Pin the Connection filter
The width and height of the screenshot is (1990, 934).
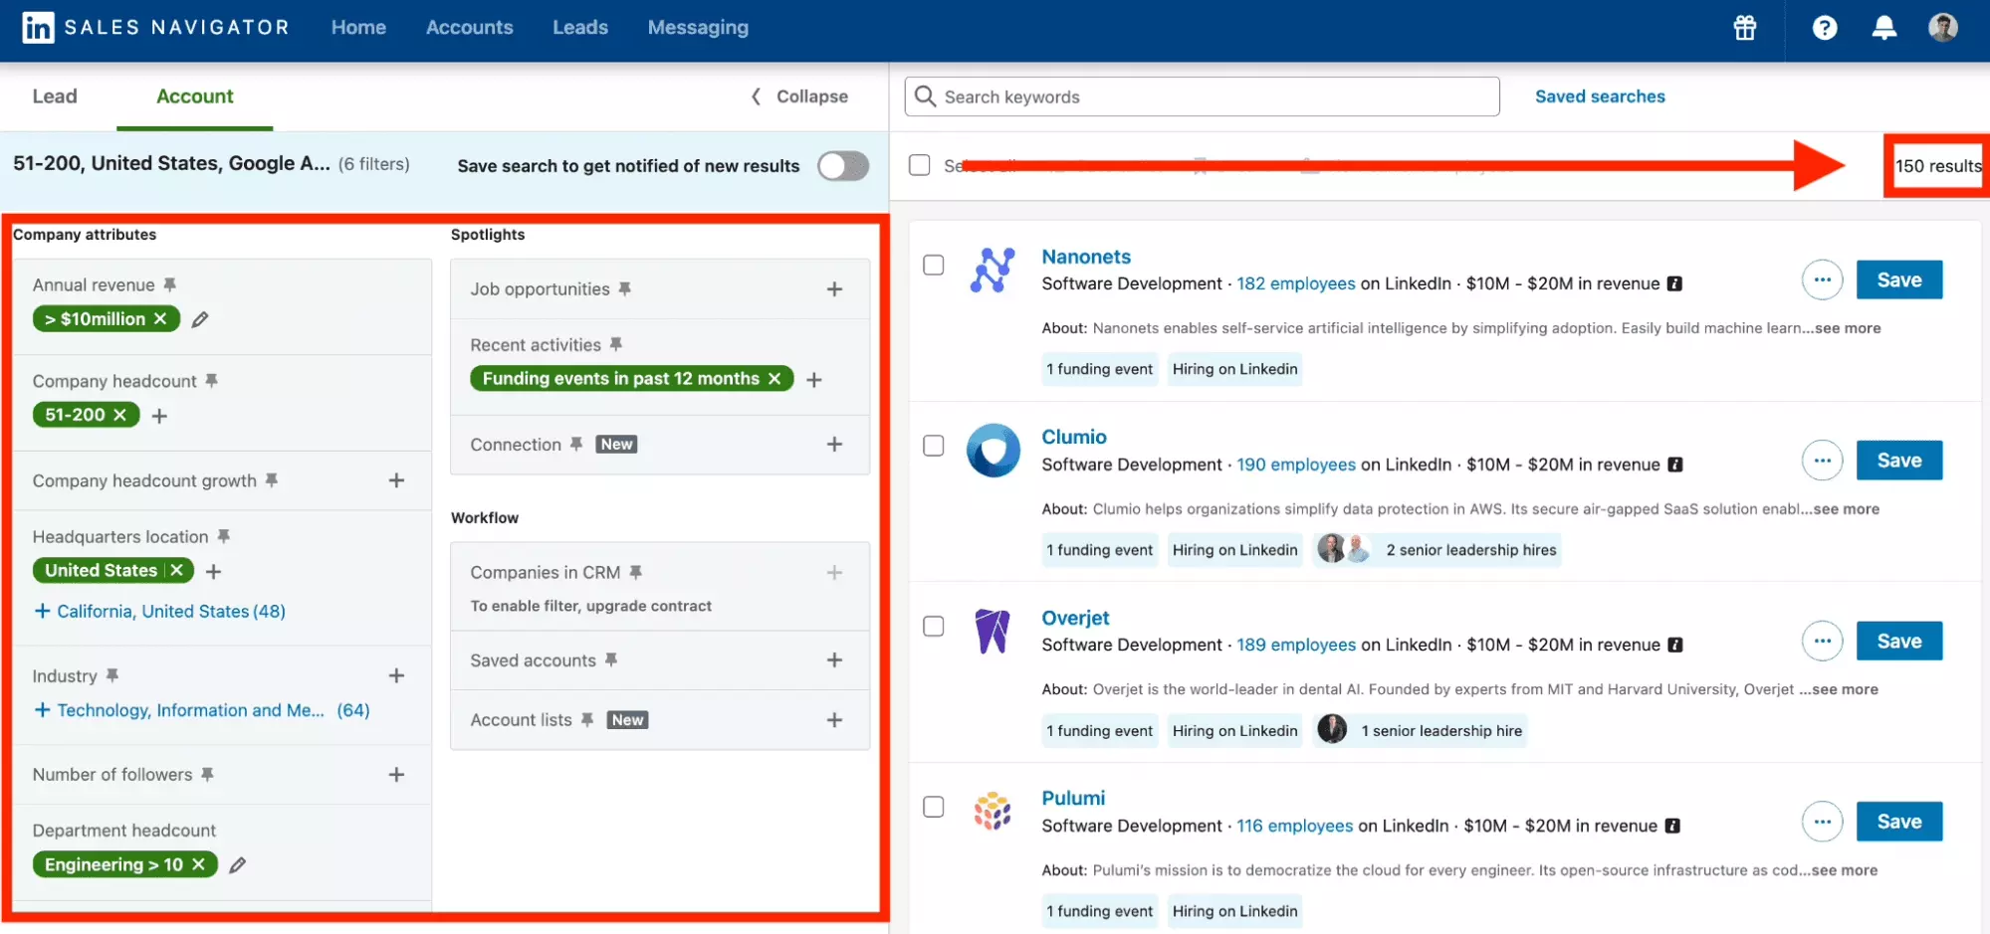click(x=575, y=445)
